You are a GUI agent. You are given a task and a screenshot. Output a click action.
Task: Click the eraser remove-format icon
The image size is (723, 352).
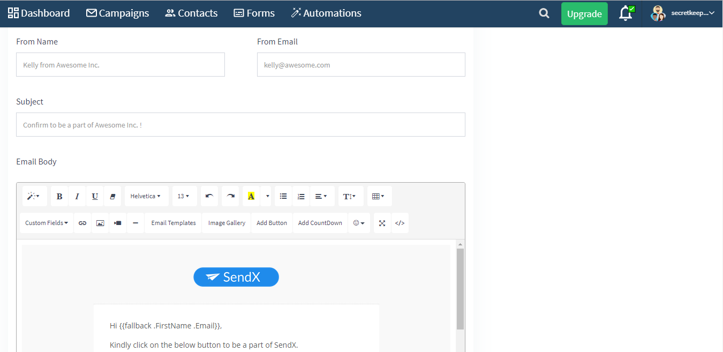[112, 196]
